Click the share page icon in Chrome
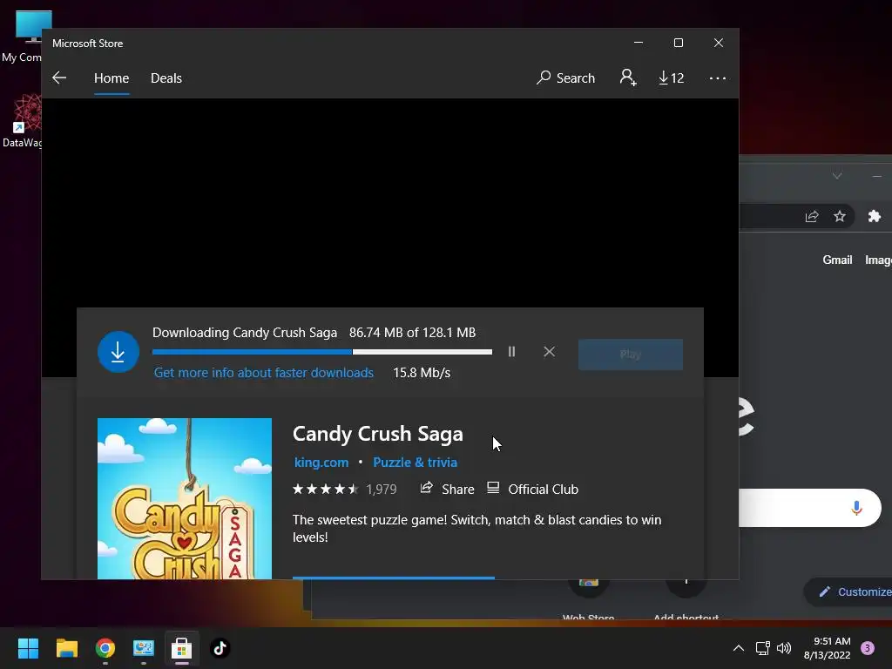This screenshot has width=892, height=669. [812, 216]
